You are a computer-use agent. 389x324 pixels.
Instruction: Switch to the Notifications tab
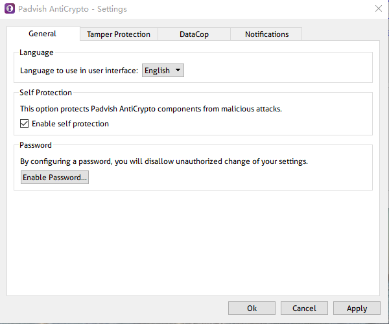(266, 34)
